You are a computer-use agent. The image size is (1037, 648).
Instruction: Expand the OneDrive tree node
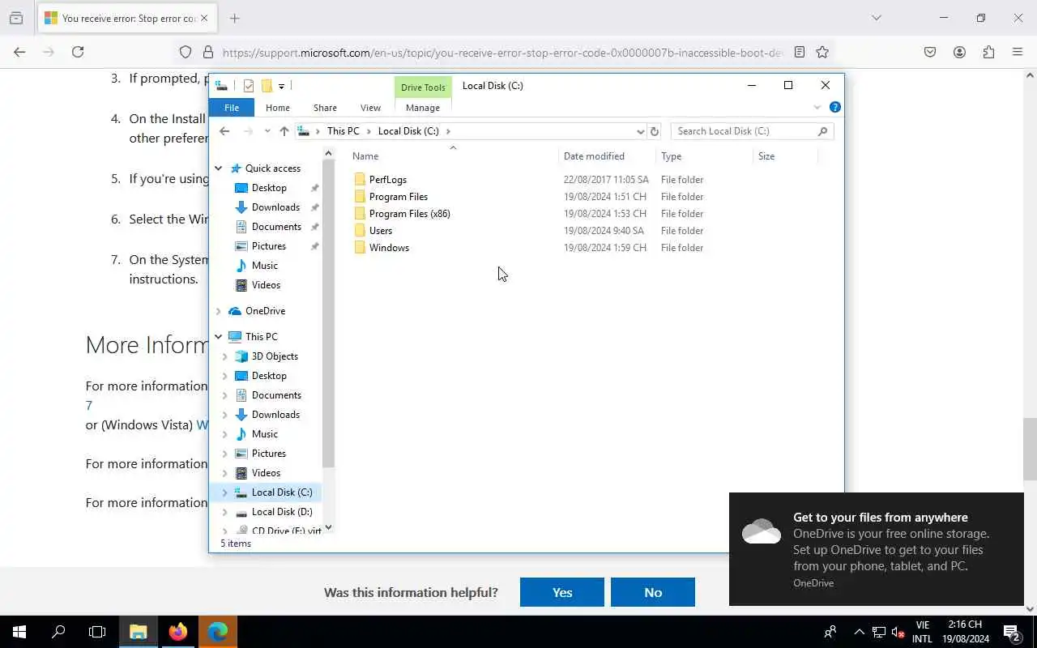coord(218,311)
